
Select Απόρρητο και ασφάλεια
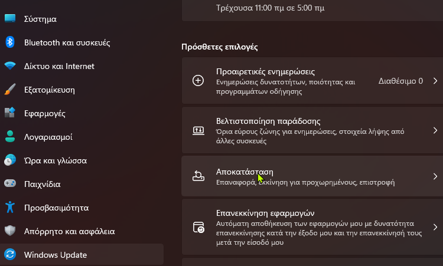[x=82, y=231]
